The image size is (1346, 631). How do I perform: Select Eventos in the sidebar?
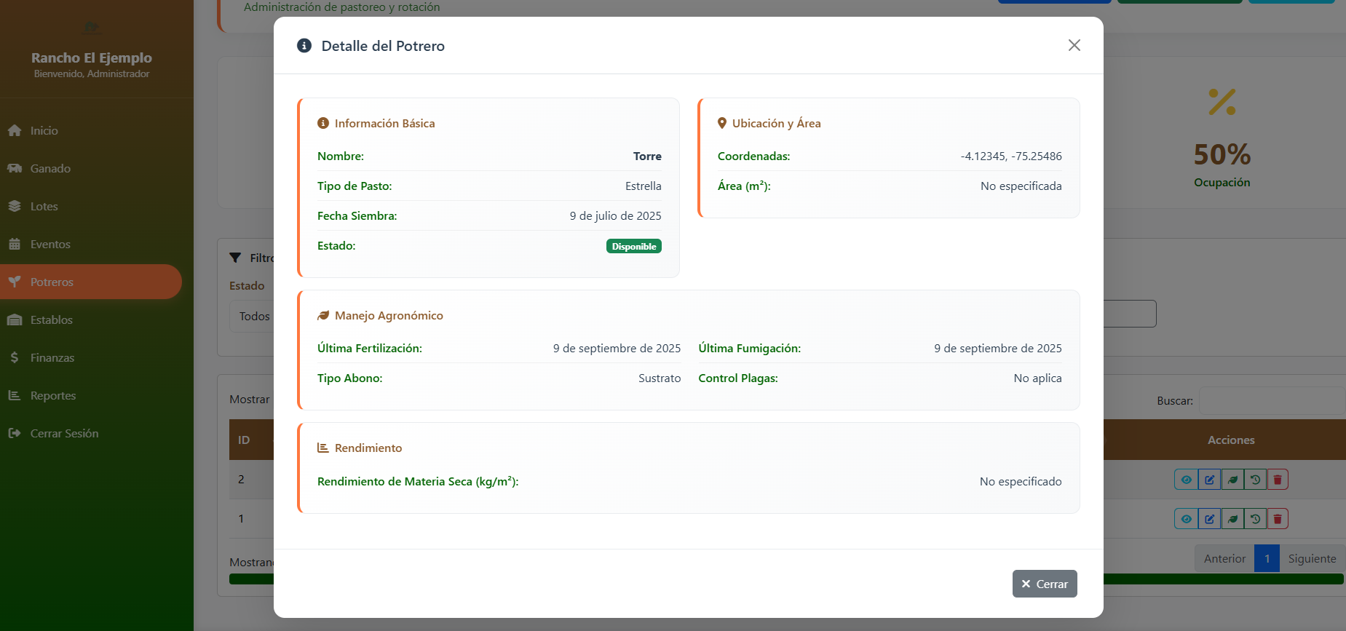click(x=50, y=245)
